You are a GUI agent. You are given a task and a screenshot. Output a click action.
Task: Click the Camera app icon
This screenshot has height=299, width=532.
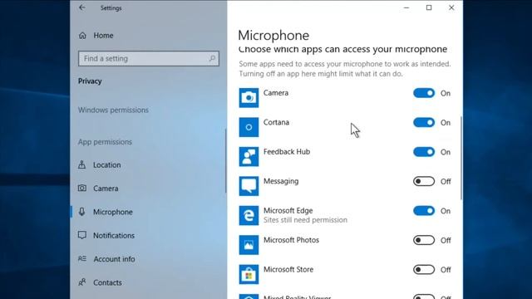click(249, 98)
